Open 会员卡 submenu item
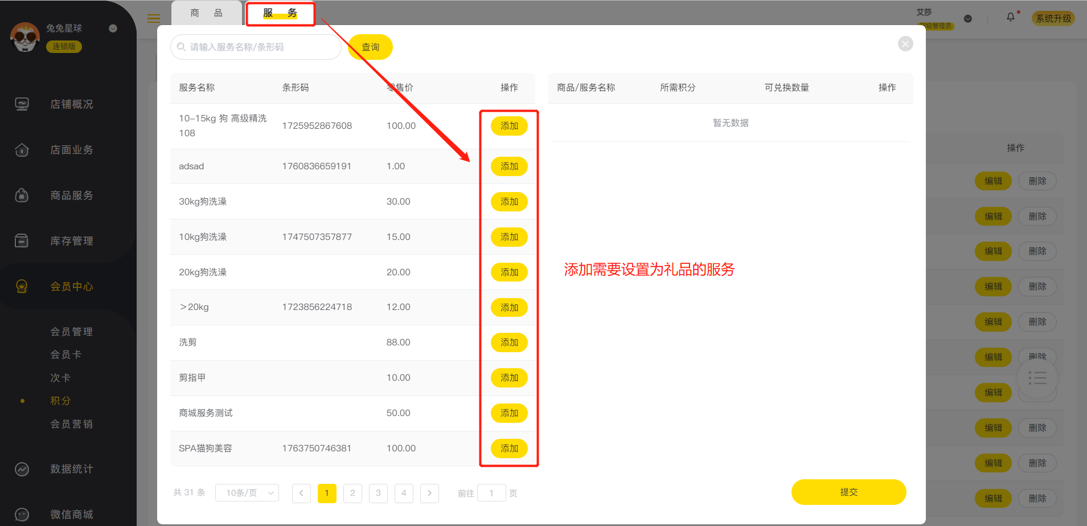Screen dimensions: 1087x526 [66, 354]
